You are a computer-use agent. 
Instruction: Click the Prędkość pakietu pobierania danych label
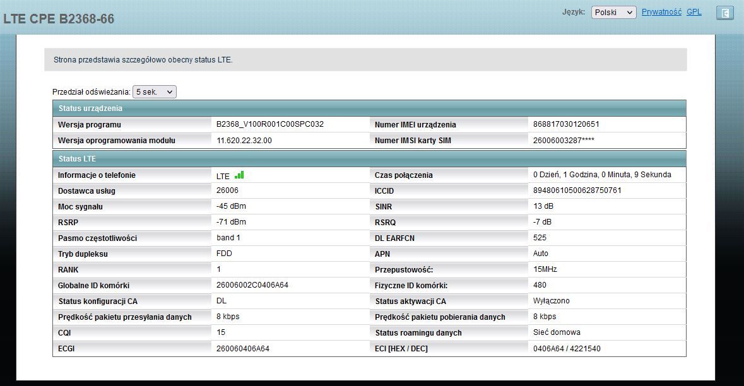tap(440, 317)
